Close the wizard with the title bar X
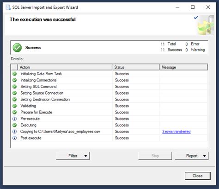Viewport: 219px width, 189px height. pyautogui.click(x=208, y=7)
